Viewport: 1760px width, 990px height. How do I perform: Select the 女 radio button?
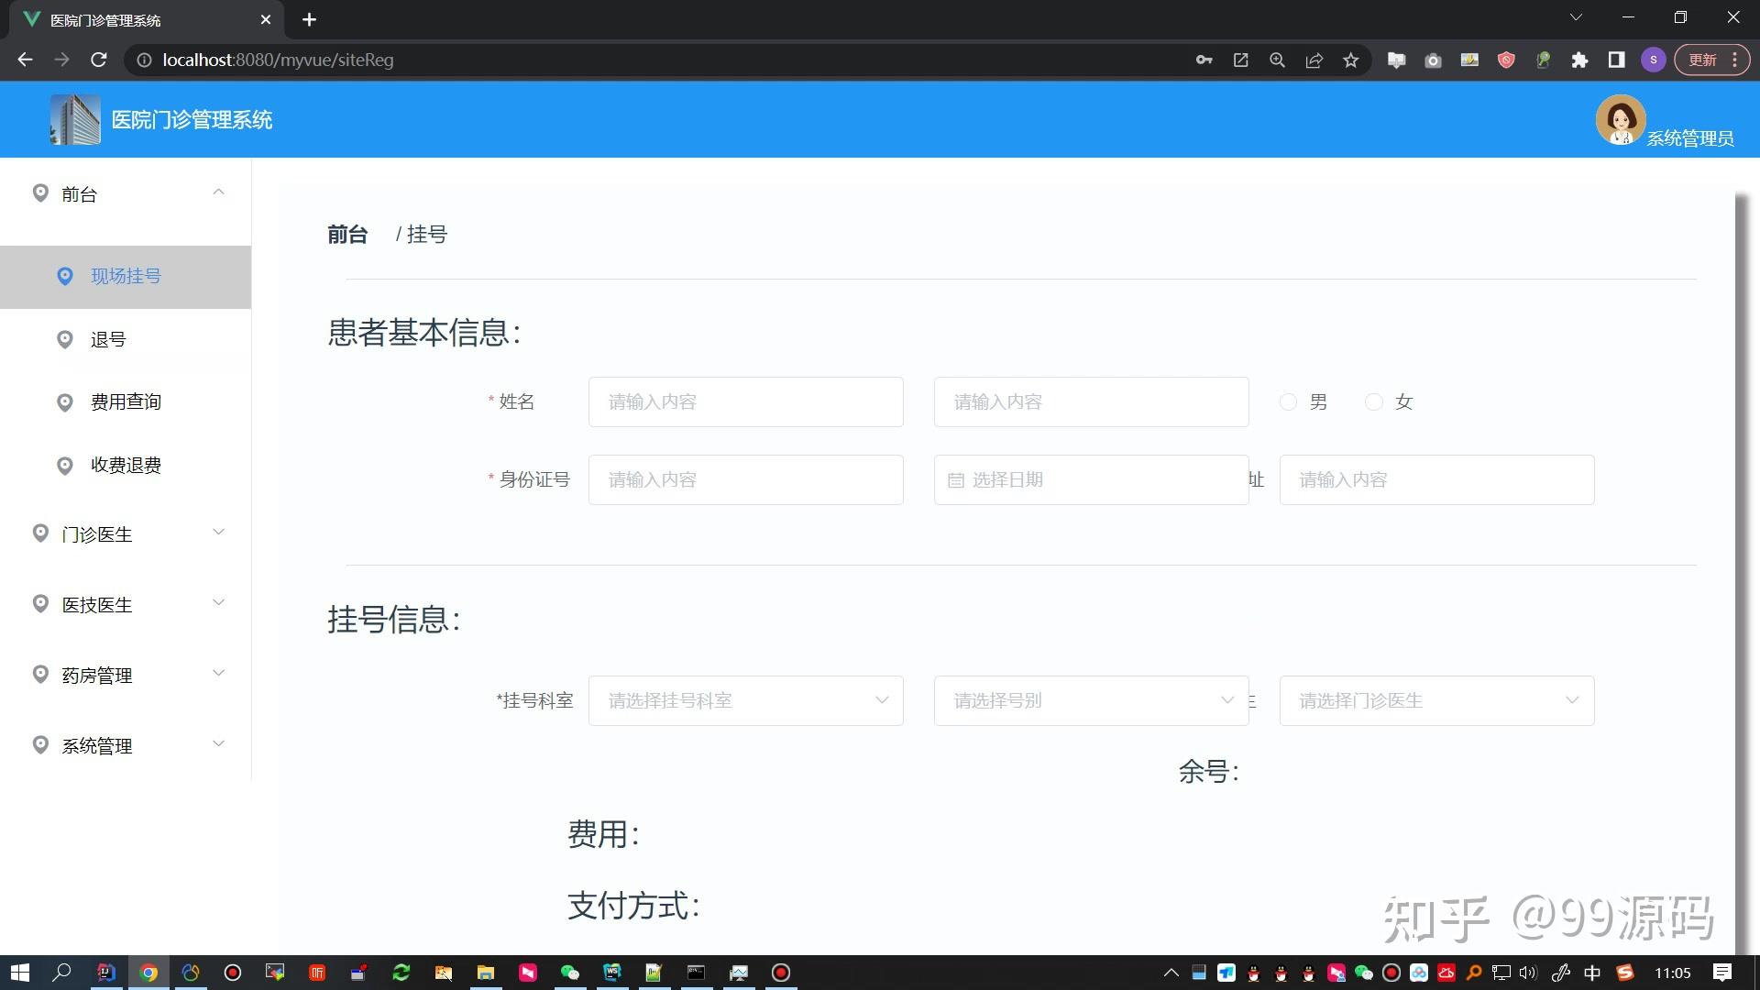(1373, 402)
